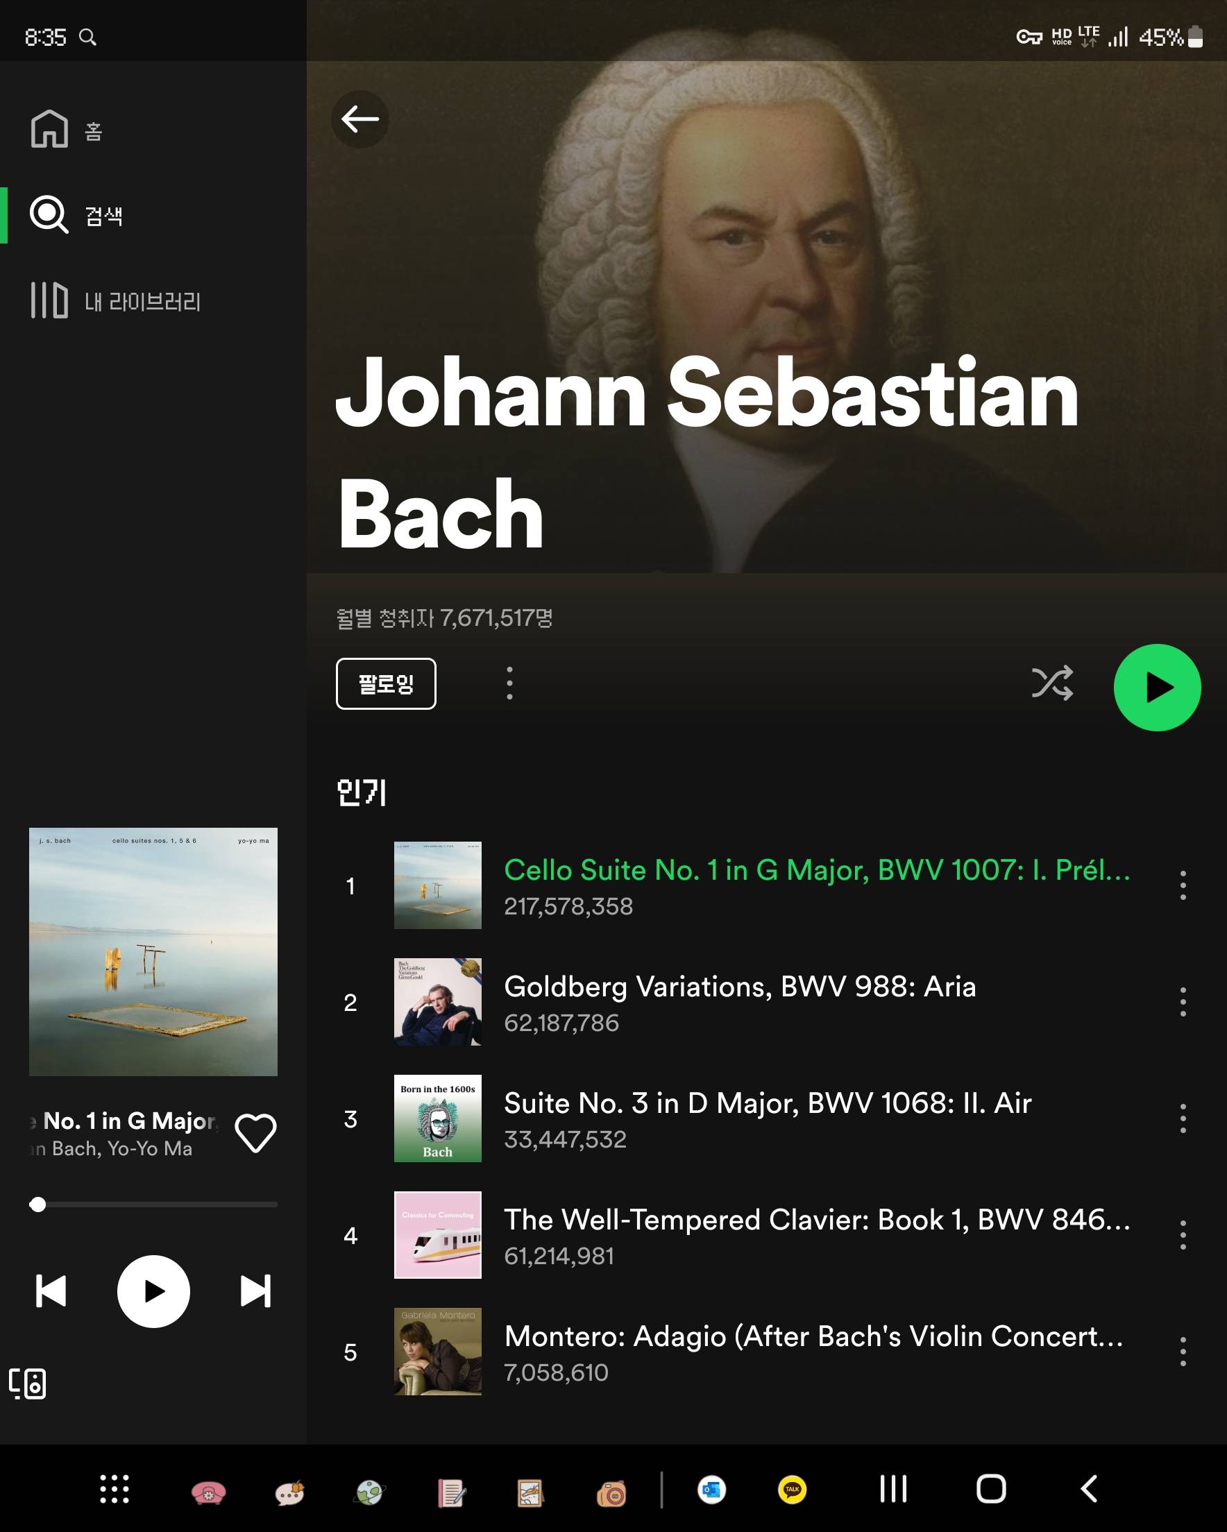The width and height of the screenshot is (1227, 1532).
Task: Open the connect devices icon
Action: (x=28, y=1384)
